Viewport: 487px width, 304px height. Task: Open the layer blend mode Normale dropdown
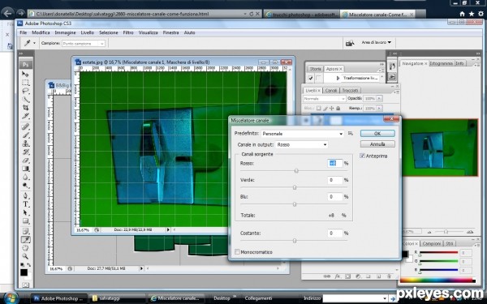pos(324,99)
